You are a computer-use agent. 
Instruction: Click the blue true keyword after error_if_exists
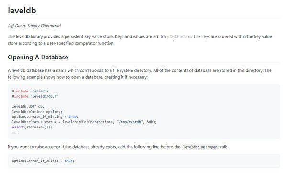[68, 161]
